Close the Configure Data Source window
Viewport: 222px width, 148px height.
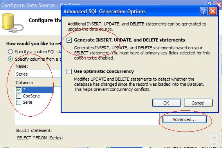[218, 5]
